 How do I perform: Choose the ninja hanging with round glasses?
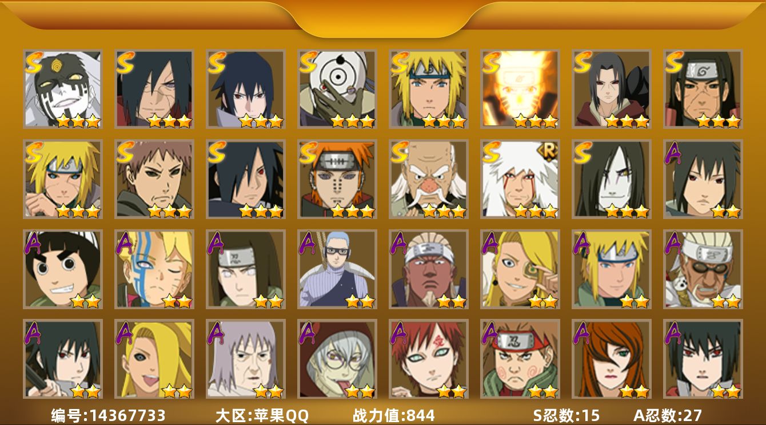[337, 269]
